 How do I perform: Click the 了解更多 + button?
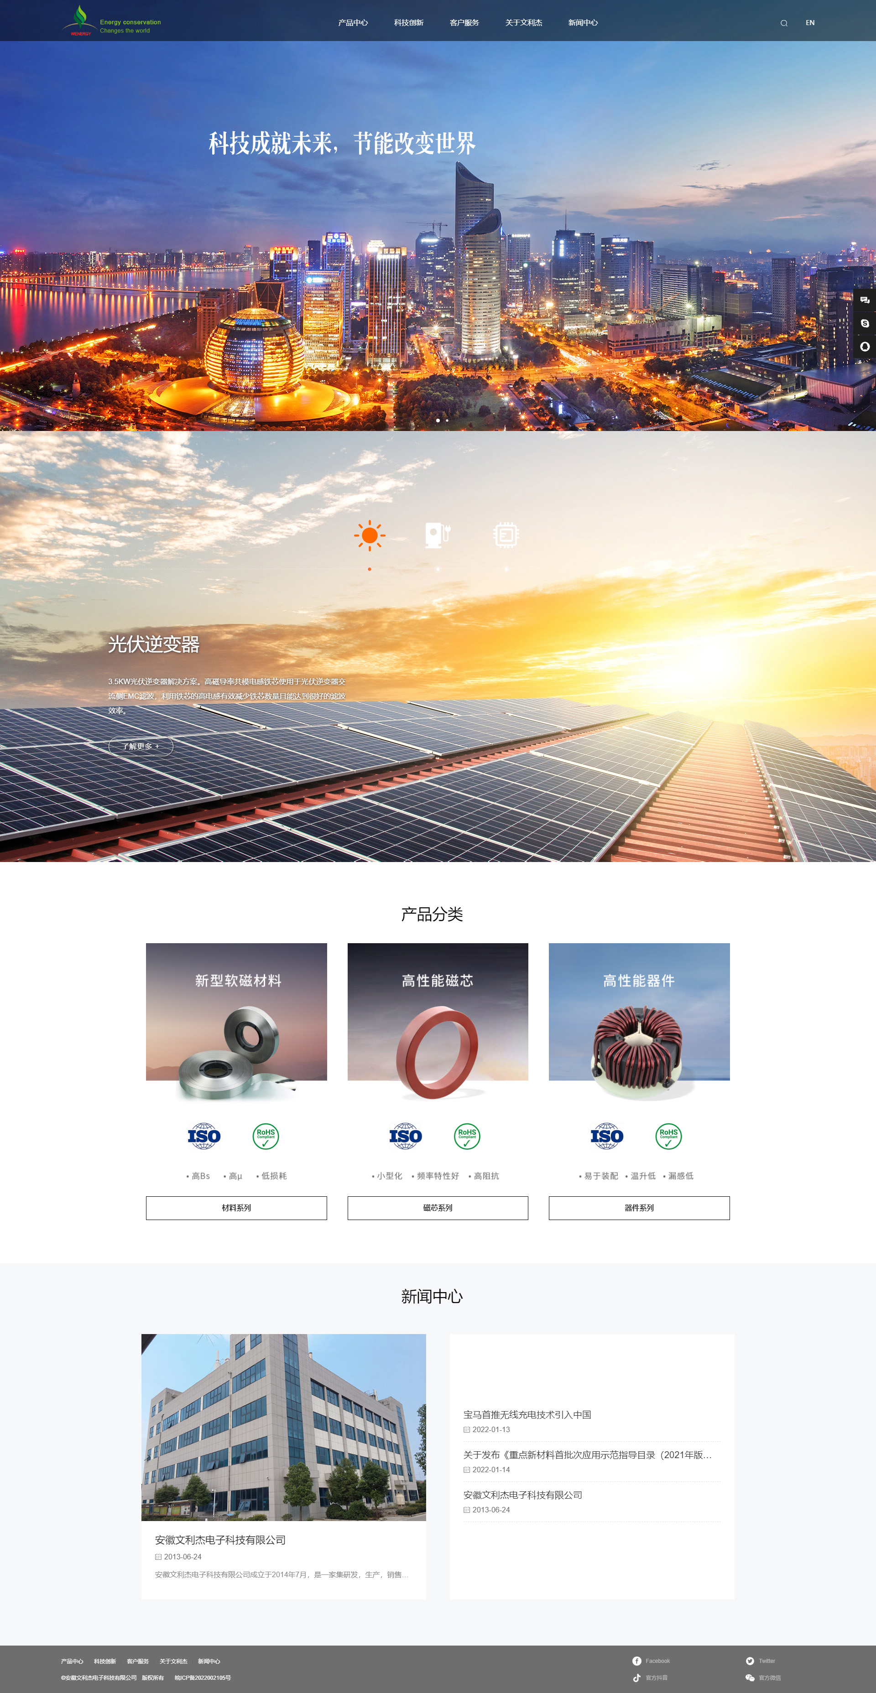pyautogui.click(x=141, y=746)
